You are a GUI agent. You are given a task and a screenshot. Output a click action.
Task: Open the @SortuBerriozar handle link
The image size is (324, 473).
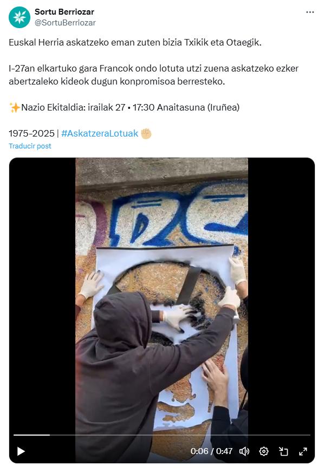(65, 23)
